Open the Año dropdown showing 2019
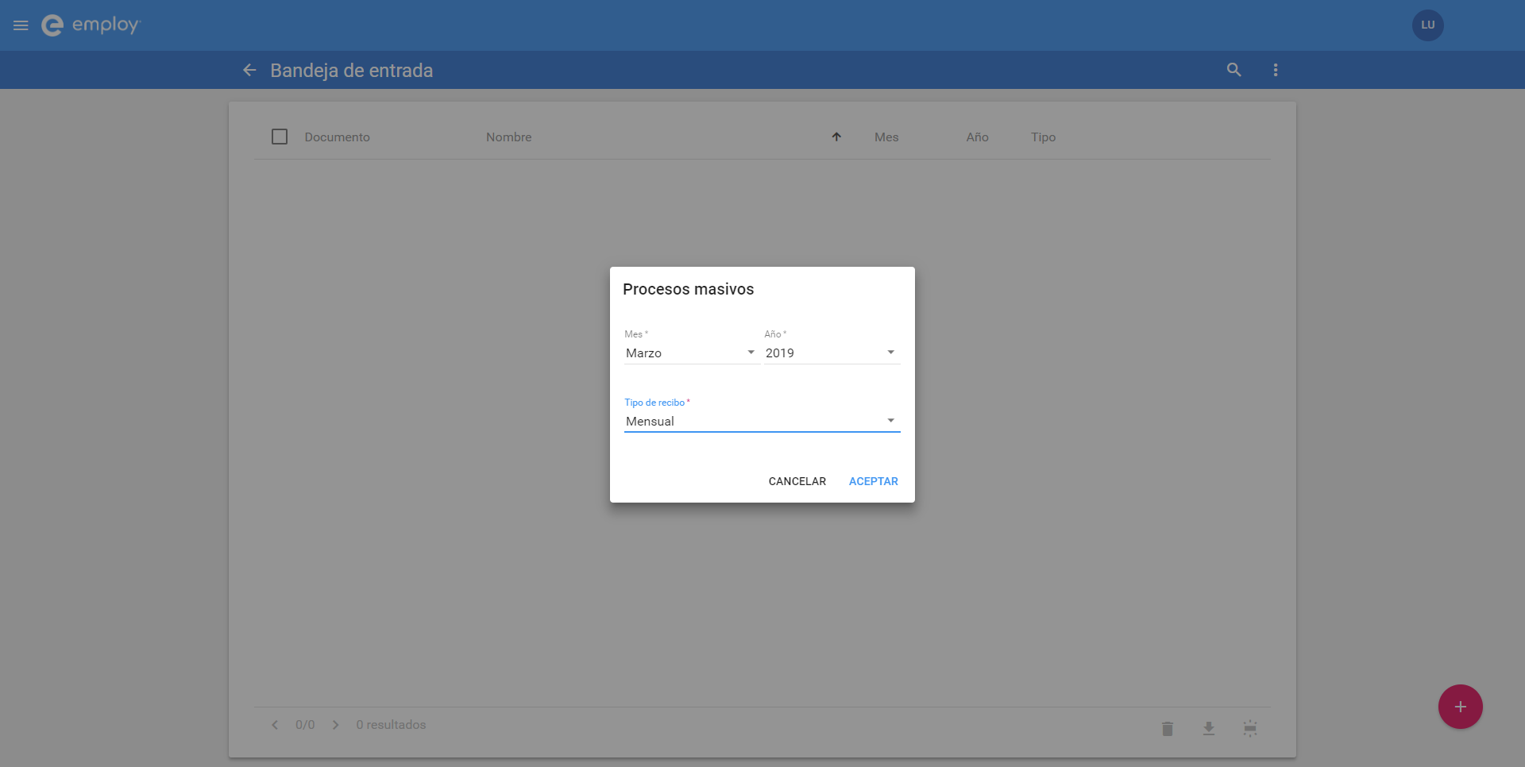This screenshot has height=767, width=1525. [x=832, y=353]
